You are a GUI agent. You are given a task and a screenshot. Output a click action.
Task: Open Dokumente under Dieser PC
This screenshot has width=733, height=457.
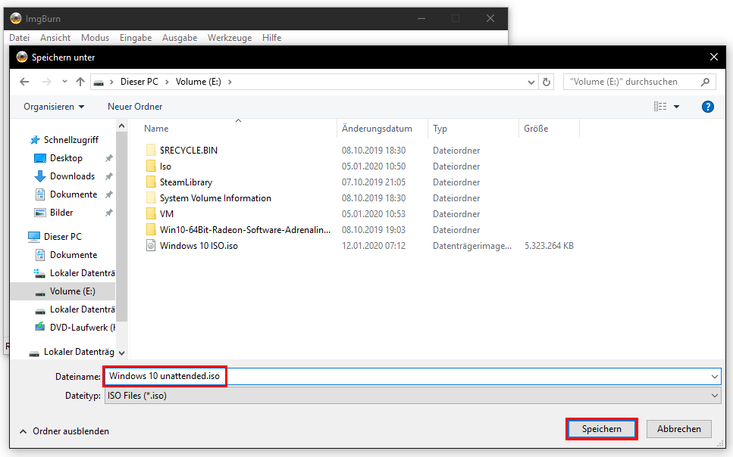pyautogui.click(x=74, y=255)
